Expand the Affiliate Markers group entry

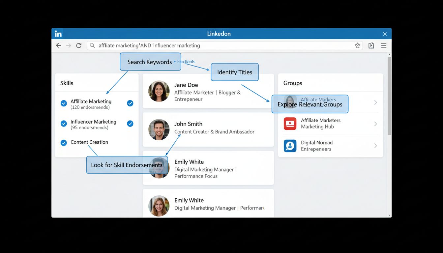[x=375, y=102]
